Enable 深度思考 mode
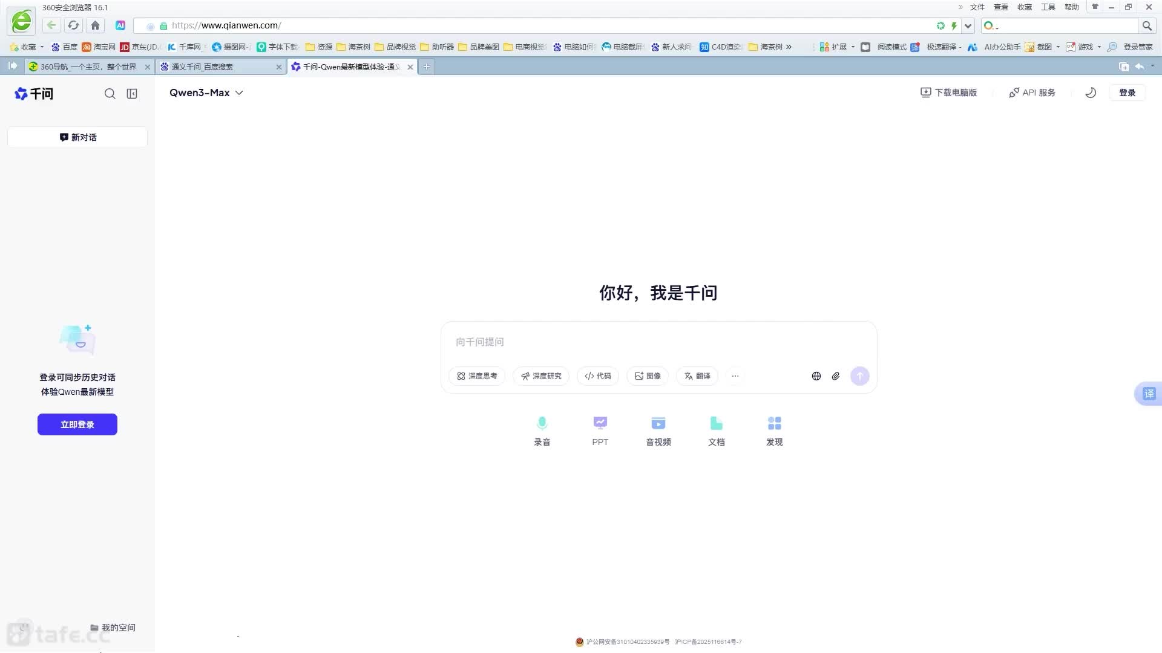Viewport: 1162px width, 653px height. [x=477, y=376]
